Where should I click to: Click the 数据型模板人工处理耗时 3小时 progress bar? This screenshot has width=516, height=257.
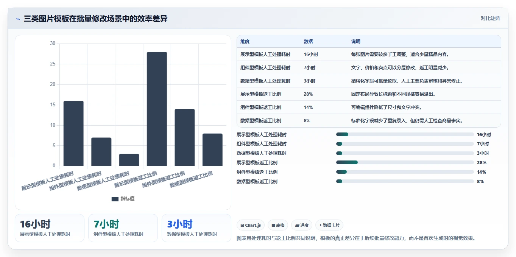pyautogui.click(x=405, y=153)
